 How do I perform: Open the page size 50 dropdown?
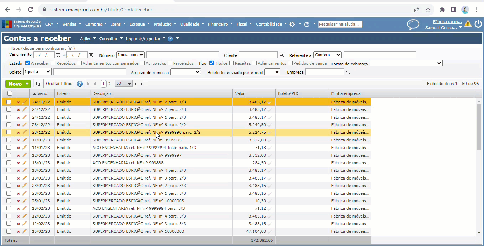124,84
